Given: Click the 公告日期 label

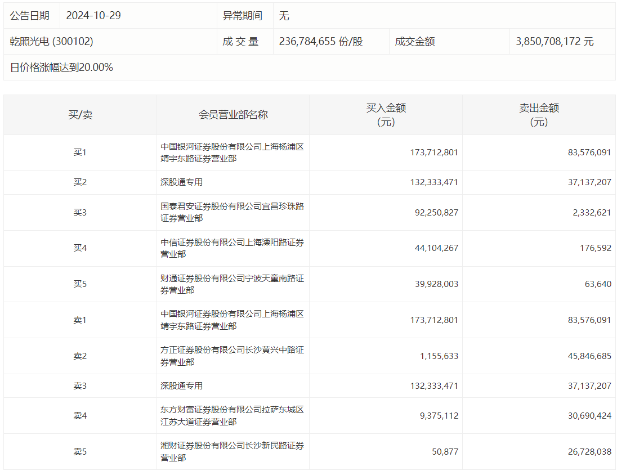Looking at the screenshot, I should point(29,16).
